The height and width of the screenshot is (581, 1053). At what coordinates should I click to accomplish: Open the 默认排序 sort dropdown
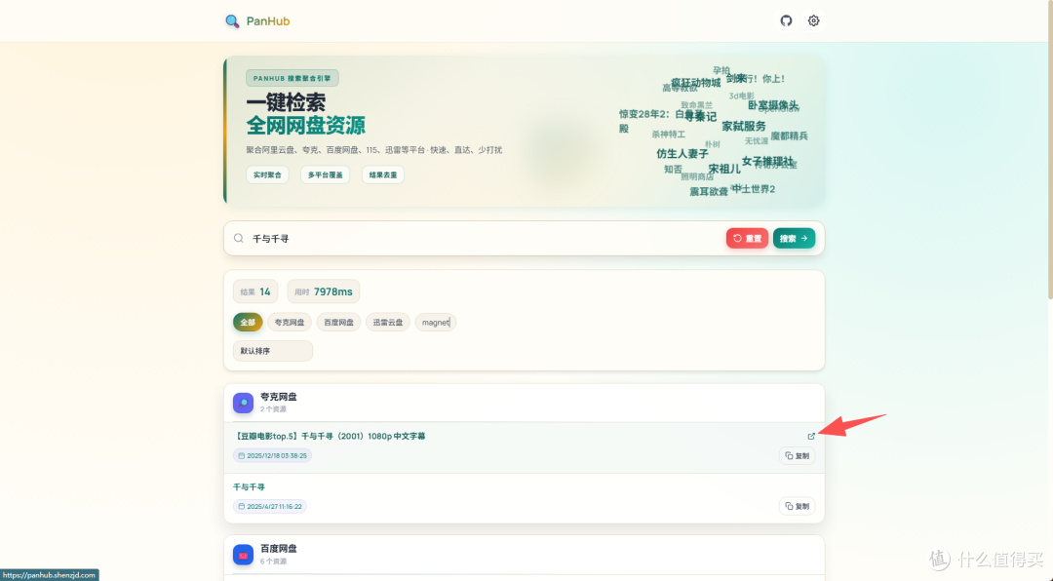pyautogui.click(x=273, y=351)
